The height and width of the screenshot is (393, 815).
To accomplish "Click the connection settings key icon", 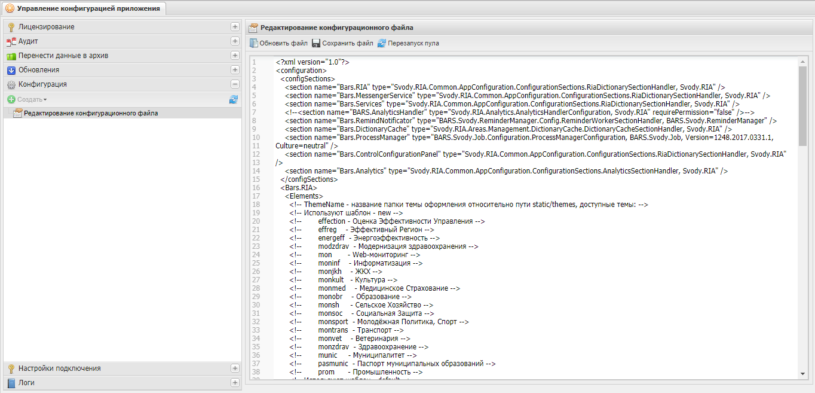I will 11,368.
